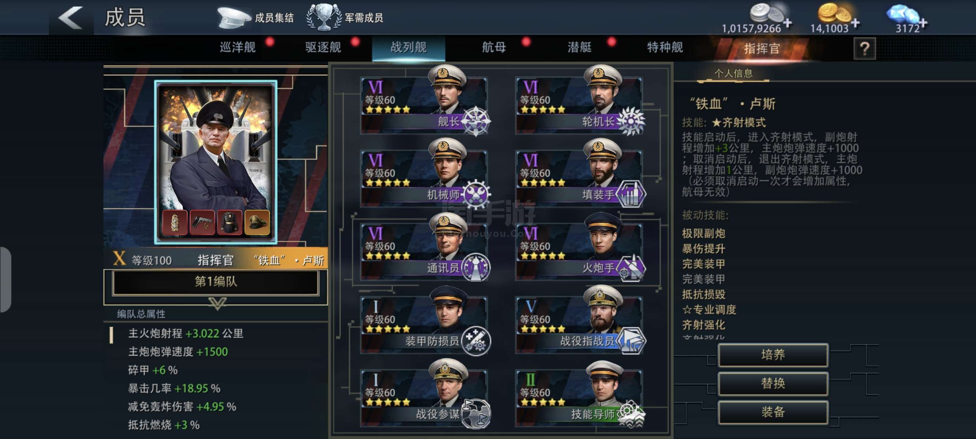Expand the 第1编队 fleet dropdown
This screenshot has height=439, width=976.
click(215, 282)
